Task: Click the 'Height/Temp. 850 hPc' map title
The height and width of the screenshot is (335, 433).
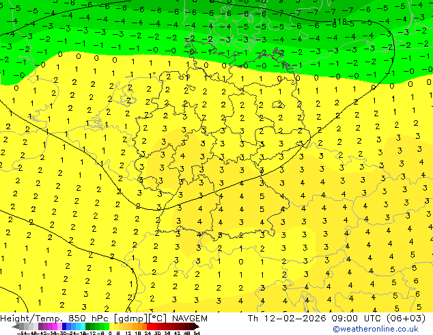Action: pos(55,318)
